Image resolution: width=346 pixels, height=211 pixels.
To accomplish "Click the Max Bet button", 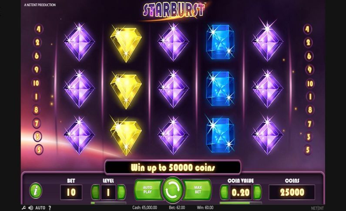I will coord(197,190).
